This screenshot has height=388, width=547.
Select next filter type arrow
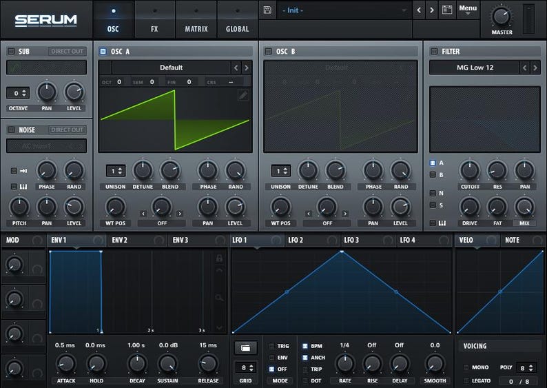click(535, 68)
